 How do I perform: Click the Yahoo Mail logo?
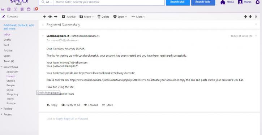click(x=19, y=2)
